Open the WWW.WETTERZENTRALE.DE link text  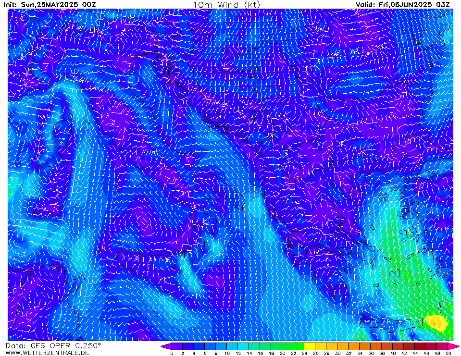47,353
